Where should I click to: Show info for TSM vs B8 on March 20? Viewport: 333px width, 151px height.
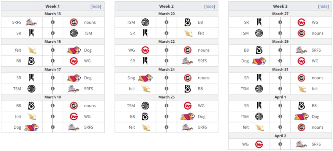(166, 22)
